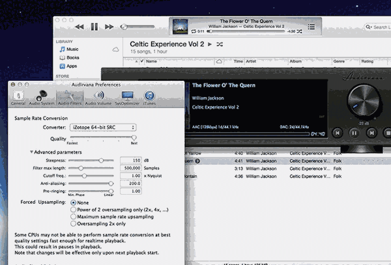Select the 4:40 William Jackson track row

tap(288, 154)
